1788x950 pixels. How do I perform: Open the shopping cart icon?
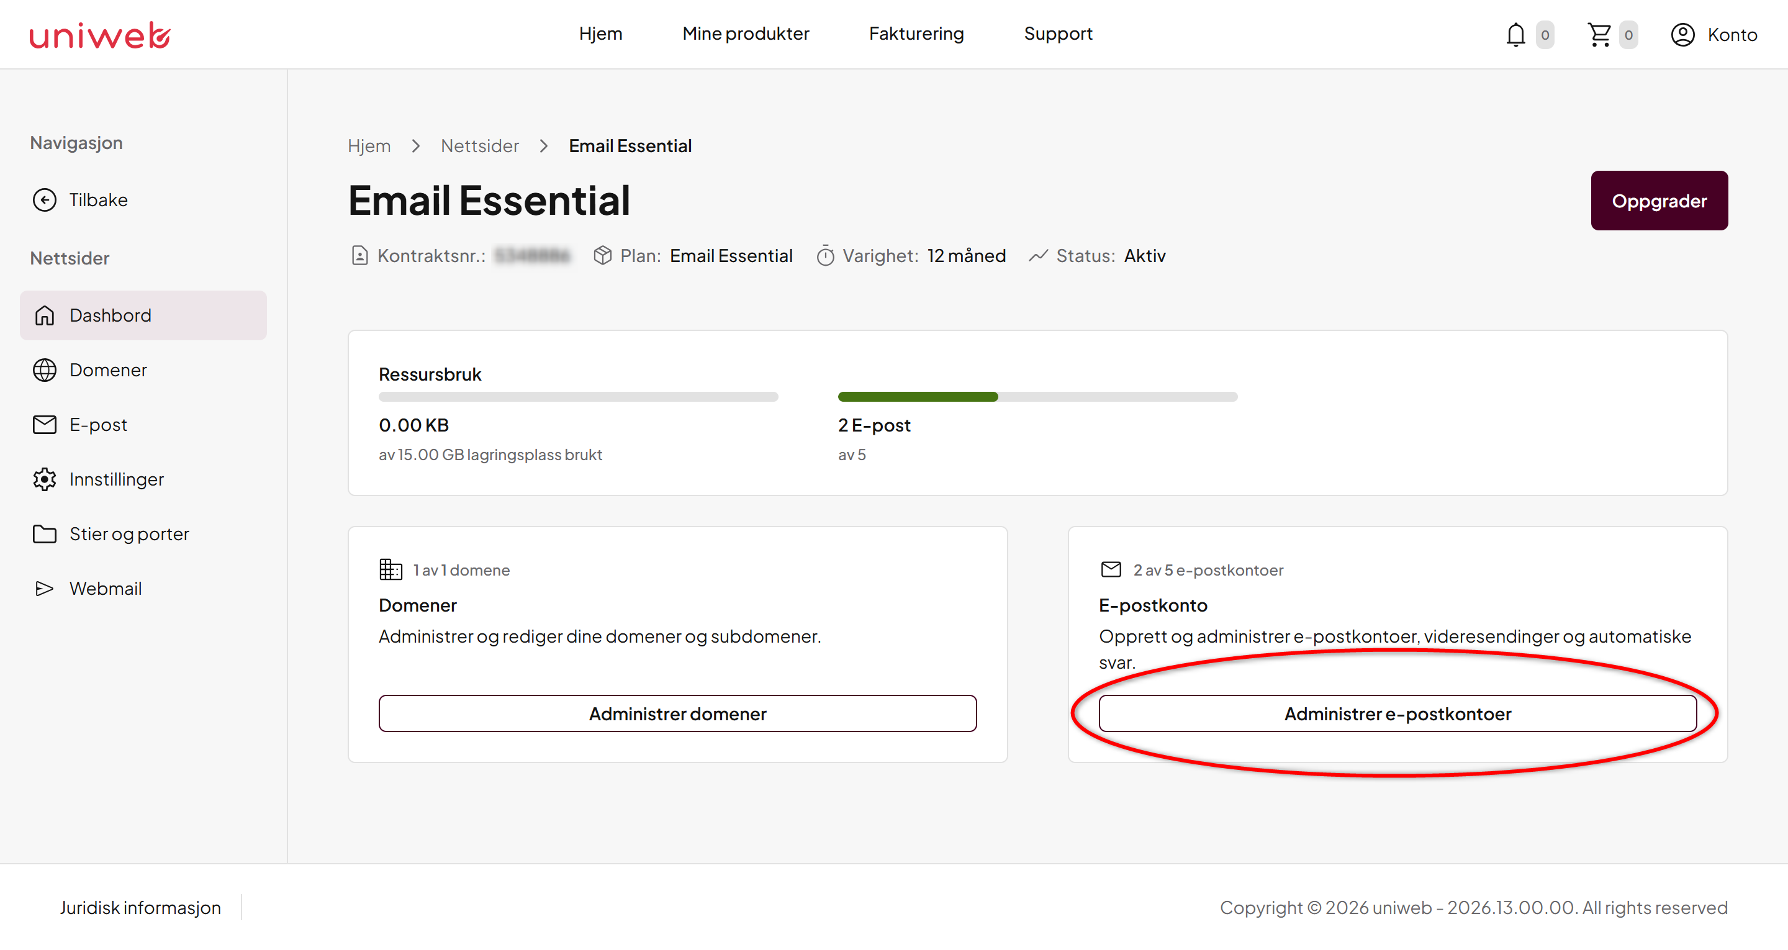point(1599,35)
